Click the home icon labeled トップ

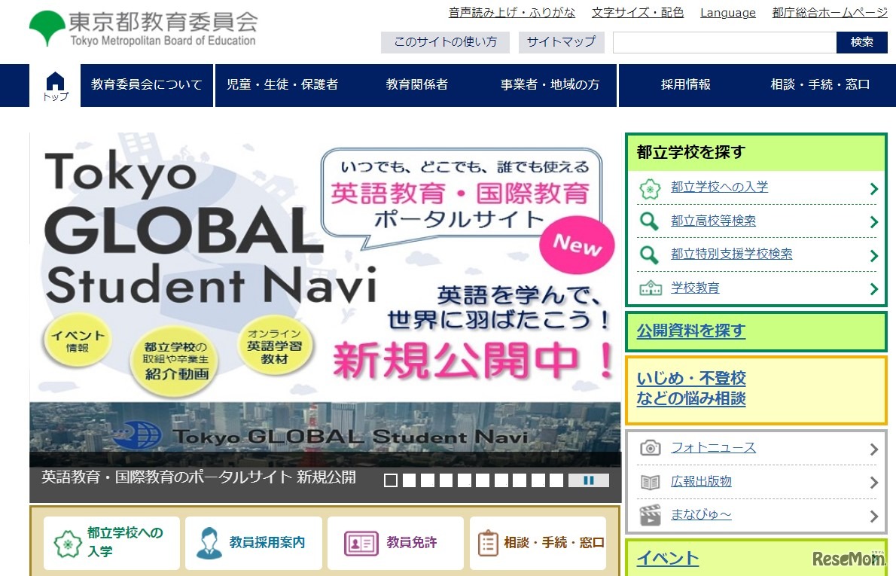tap(55, 85)
